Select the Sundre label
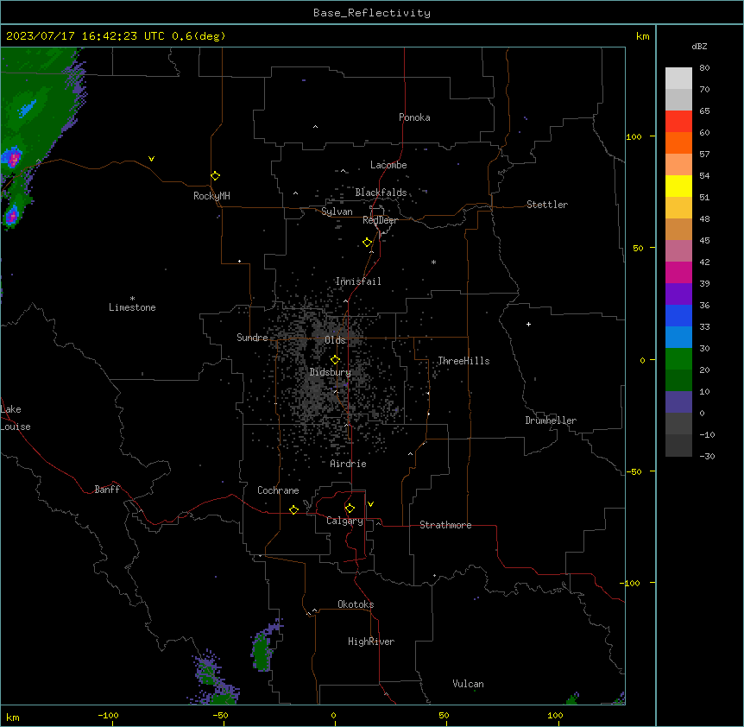Viewport: 744px width, 727px height. tap(252, 338)
